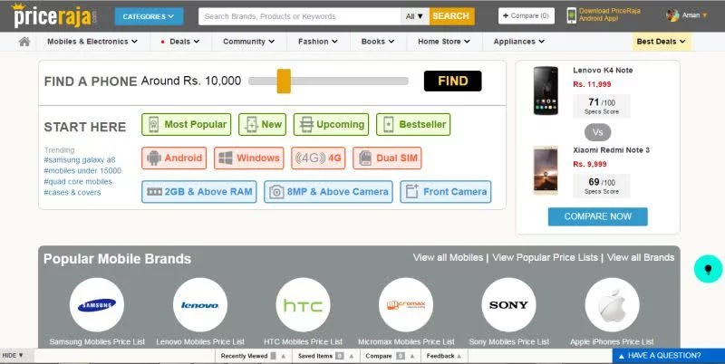The height and width of the screenshot is (364, 725).
Task: Click the PriceRaja logo
Action: point(54,15)
